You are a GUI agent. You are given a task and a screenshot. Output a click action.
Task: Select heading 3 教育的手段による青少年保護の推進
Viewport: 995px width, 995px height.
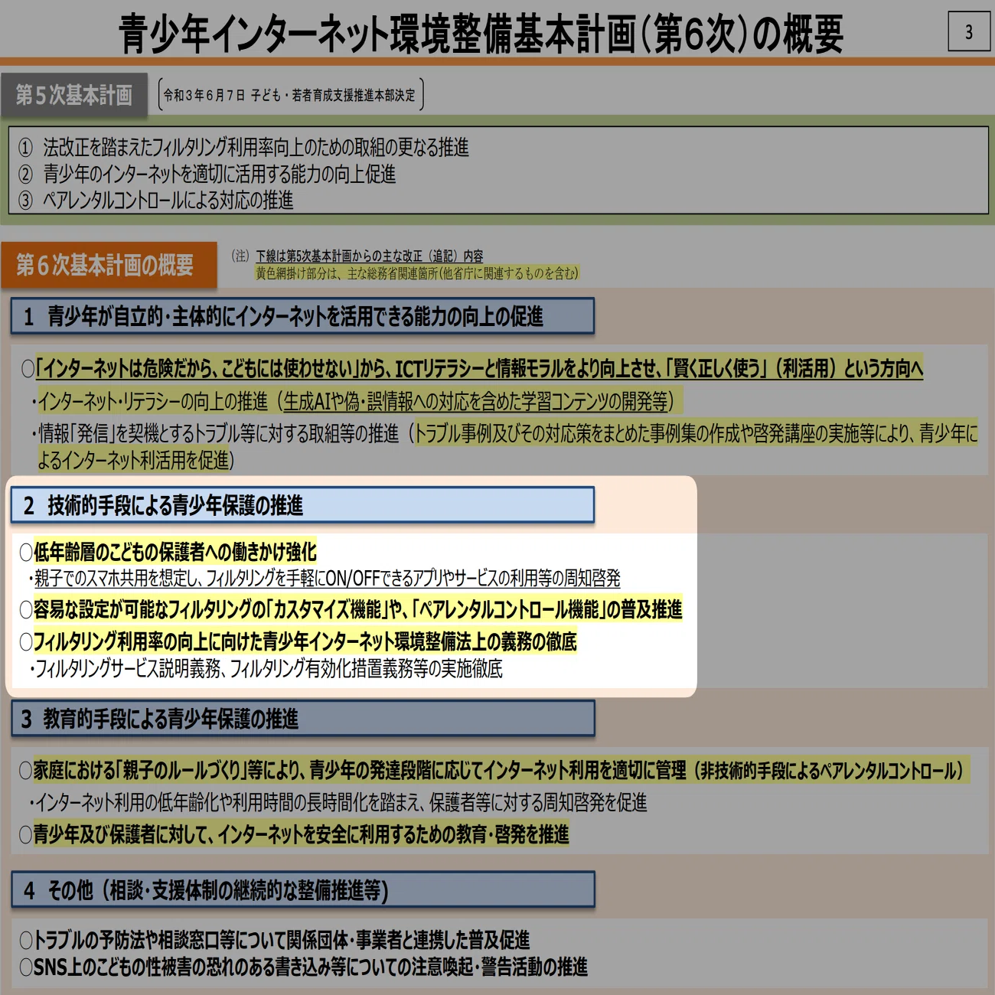point(302,719)
